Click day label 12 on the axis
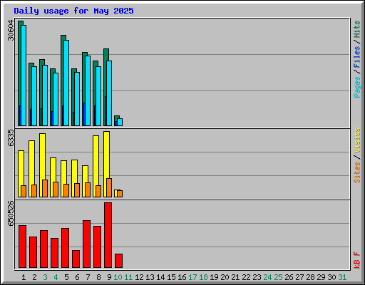 [139, 277]
